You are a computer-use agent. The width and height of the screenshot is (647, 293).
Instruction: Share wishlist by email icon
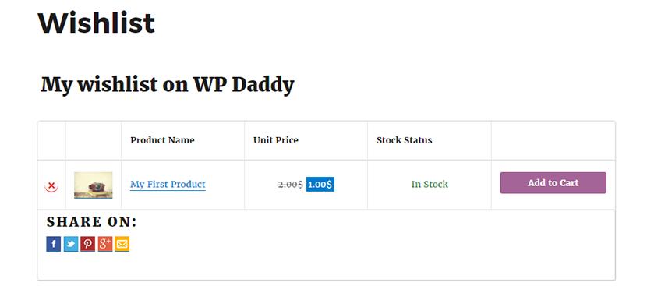(122, 244)
